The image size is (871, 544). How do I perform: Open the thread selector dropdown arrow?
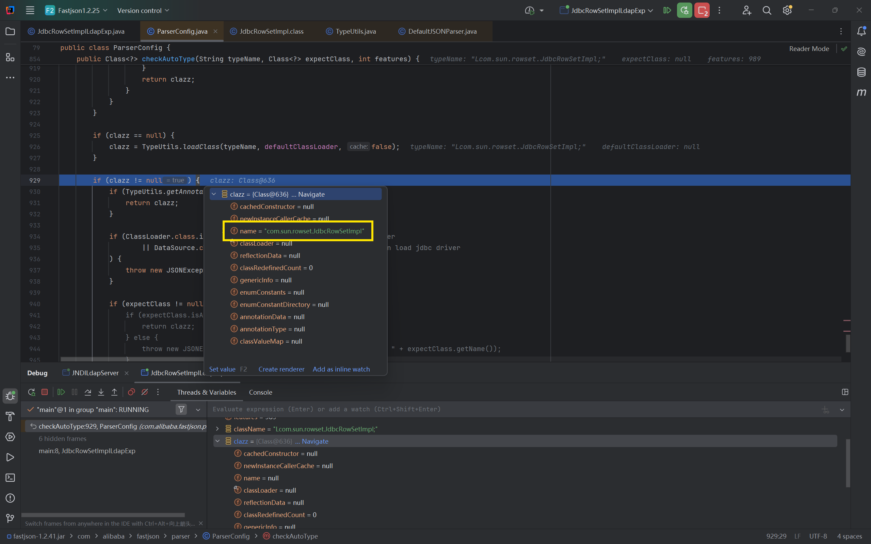[x=198, y=409]
